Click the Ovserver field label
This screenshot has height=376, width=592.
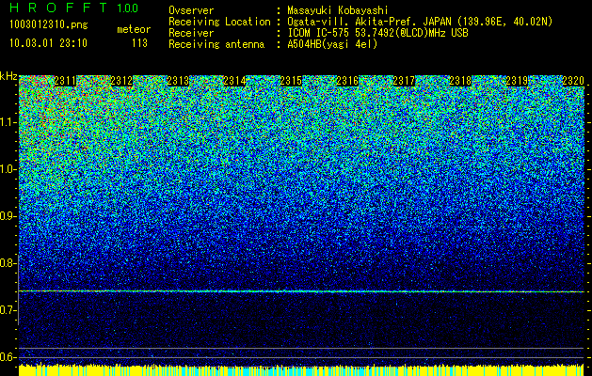191,10
